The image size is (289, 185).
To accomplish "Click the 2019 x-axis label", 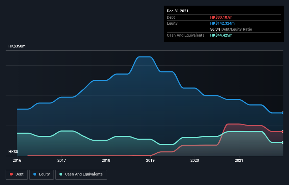I will 150,160.
